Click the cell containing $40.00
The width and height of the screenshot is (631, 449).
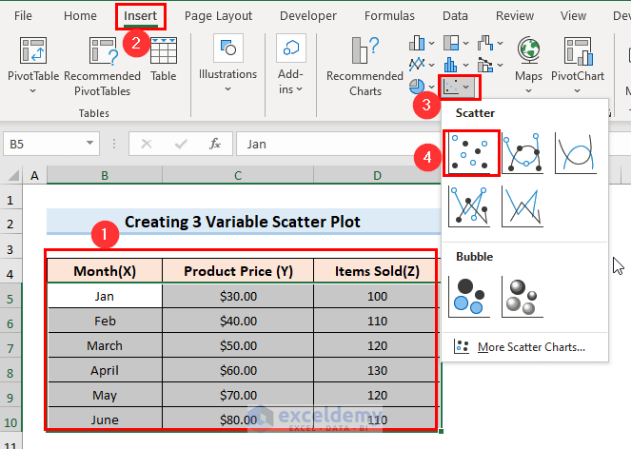[x=238, y=321]
